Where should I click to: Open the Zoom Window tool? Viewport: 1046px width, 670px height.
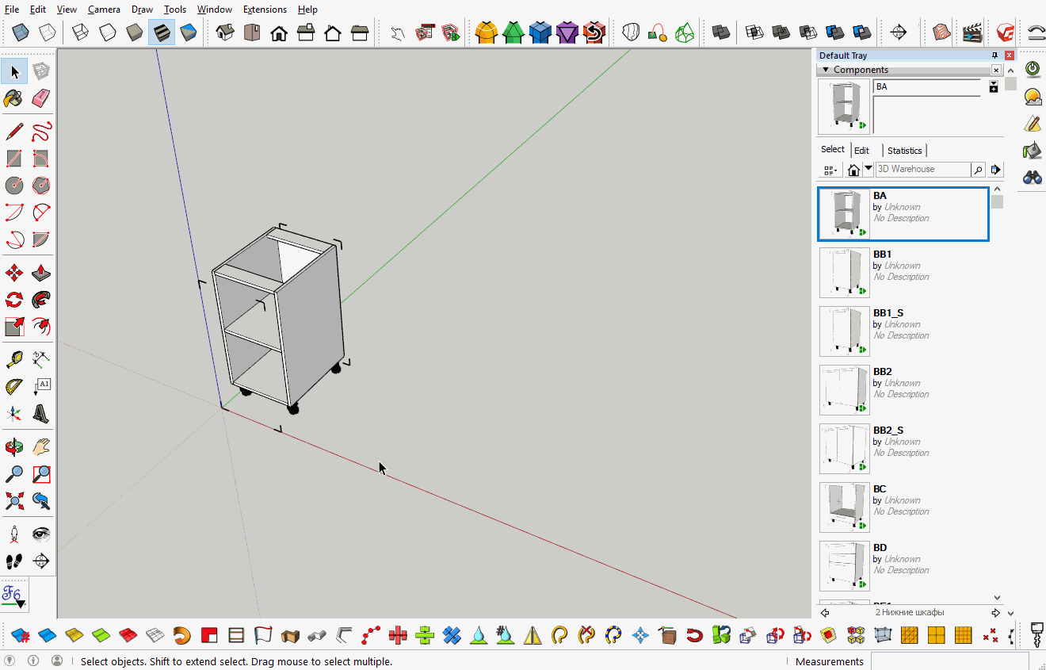[x=41, y=473]
